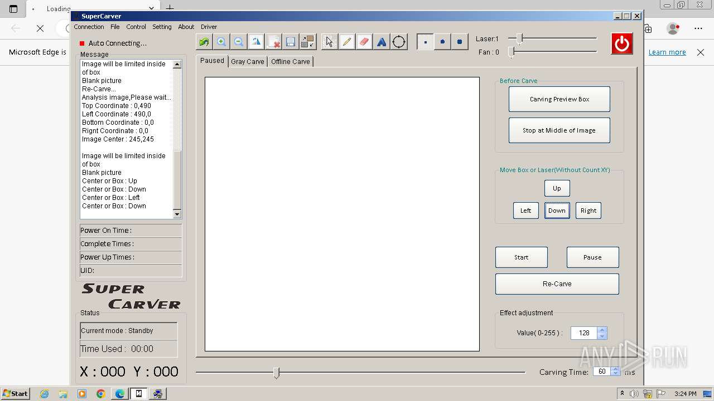Screen dimensions: 714x401
Task: Click the Carving Time input field
Action: coord(602,371)
